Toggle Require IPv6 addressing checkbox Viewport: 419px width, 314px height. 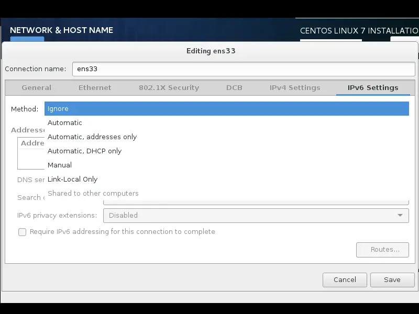[x=22, y=232]
